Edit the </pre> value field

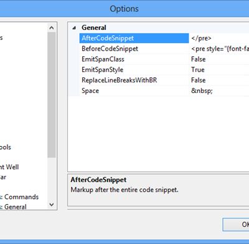tap(220, 38)
